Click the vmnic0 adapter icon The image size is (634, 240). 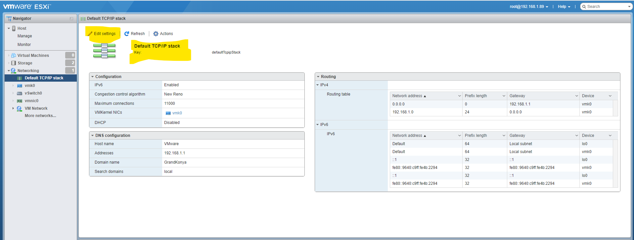pos(20,101)
